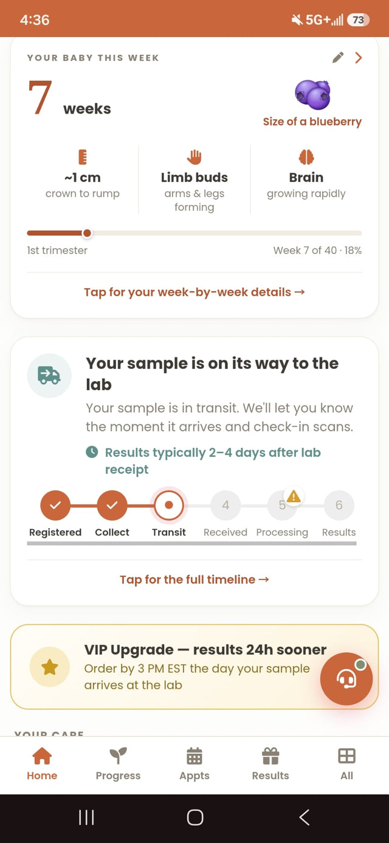Viewport: 389px width, 843px height.
Task: Tap the delivery truck transit icon
Action: click(x=49, y=376)
